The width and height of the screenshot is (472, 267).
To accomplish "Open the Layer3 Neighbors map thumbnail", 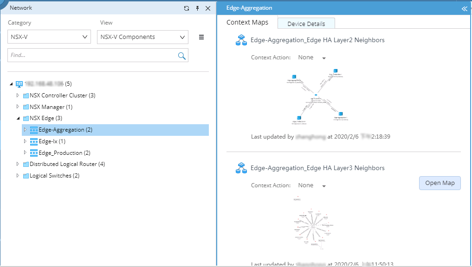I will pyautogui.click(x=313, y=223).
